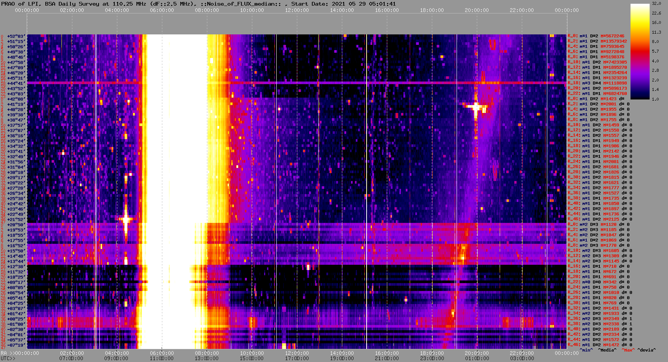This screenshot has width=668, height=362.
Task: Click the +52°03' declination label
Action: coord(16,36)
